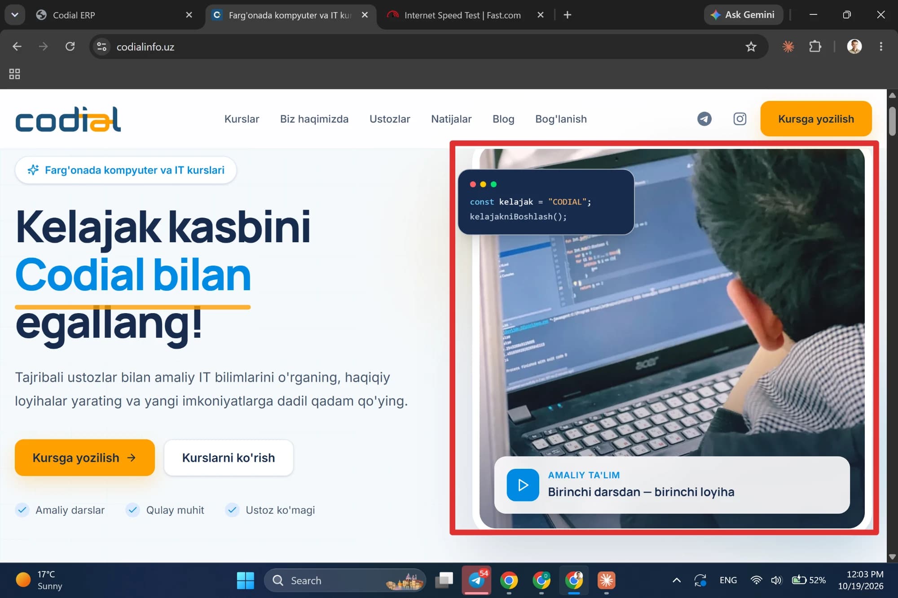Open the Telegram icon in site header
The image size is (898, 598).
coord(704,119)
